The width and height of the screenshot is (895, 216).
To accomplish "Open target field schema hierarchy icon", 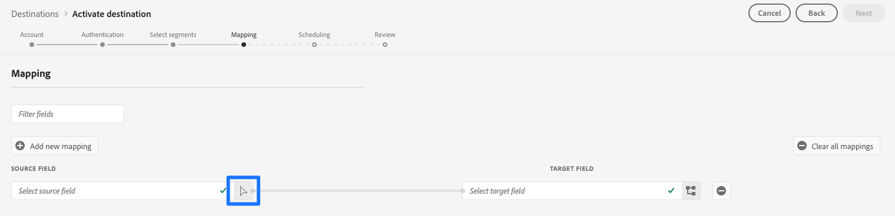I will coord(691,191).
